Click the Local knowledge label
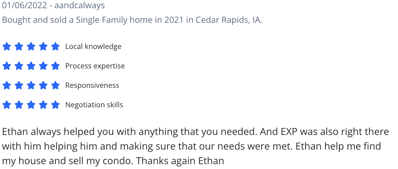The height and width of the screenshot is (169, 398). 93,47
